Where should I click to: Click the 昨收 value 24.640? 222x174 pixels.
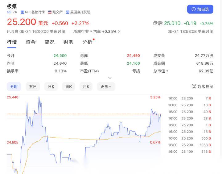[60, 63]
